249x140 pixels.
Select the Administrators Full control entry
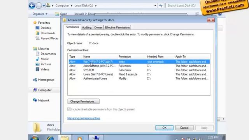139,66
